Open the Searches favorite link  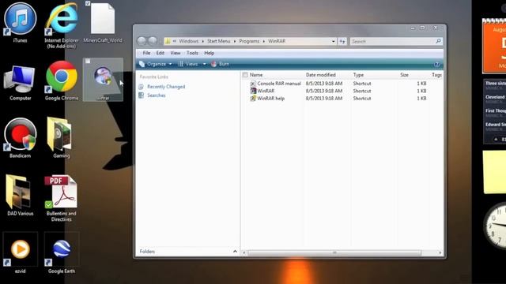157,95
